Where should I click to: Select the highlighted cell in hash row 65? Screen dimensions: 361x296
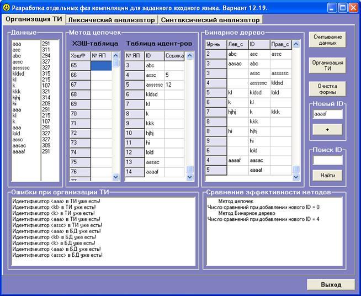click(x=101, y=65)
